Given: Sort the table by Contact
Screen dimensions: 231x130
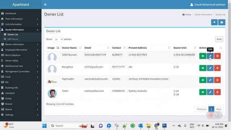Looking at the screenshot, I should [x=119, y=48].
